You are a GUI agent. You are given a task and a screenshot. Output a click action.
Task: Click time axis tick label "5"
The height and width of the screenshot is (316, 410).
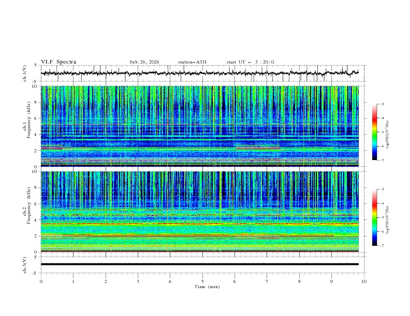202,281
